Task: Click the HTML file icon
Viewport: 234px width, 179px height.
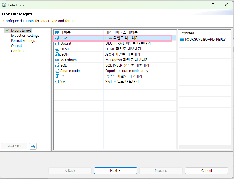Action: coord(57,49)
